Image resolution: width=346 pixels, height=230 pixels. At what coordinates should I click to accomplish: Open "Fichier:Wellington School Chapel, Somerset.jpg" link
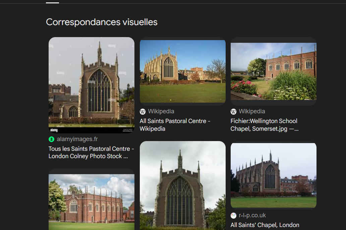264,125
